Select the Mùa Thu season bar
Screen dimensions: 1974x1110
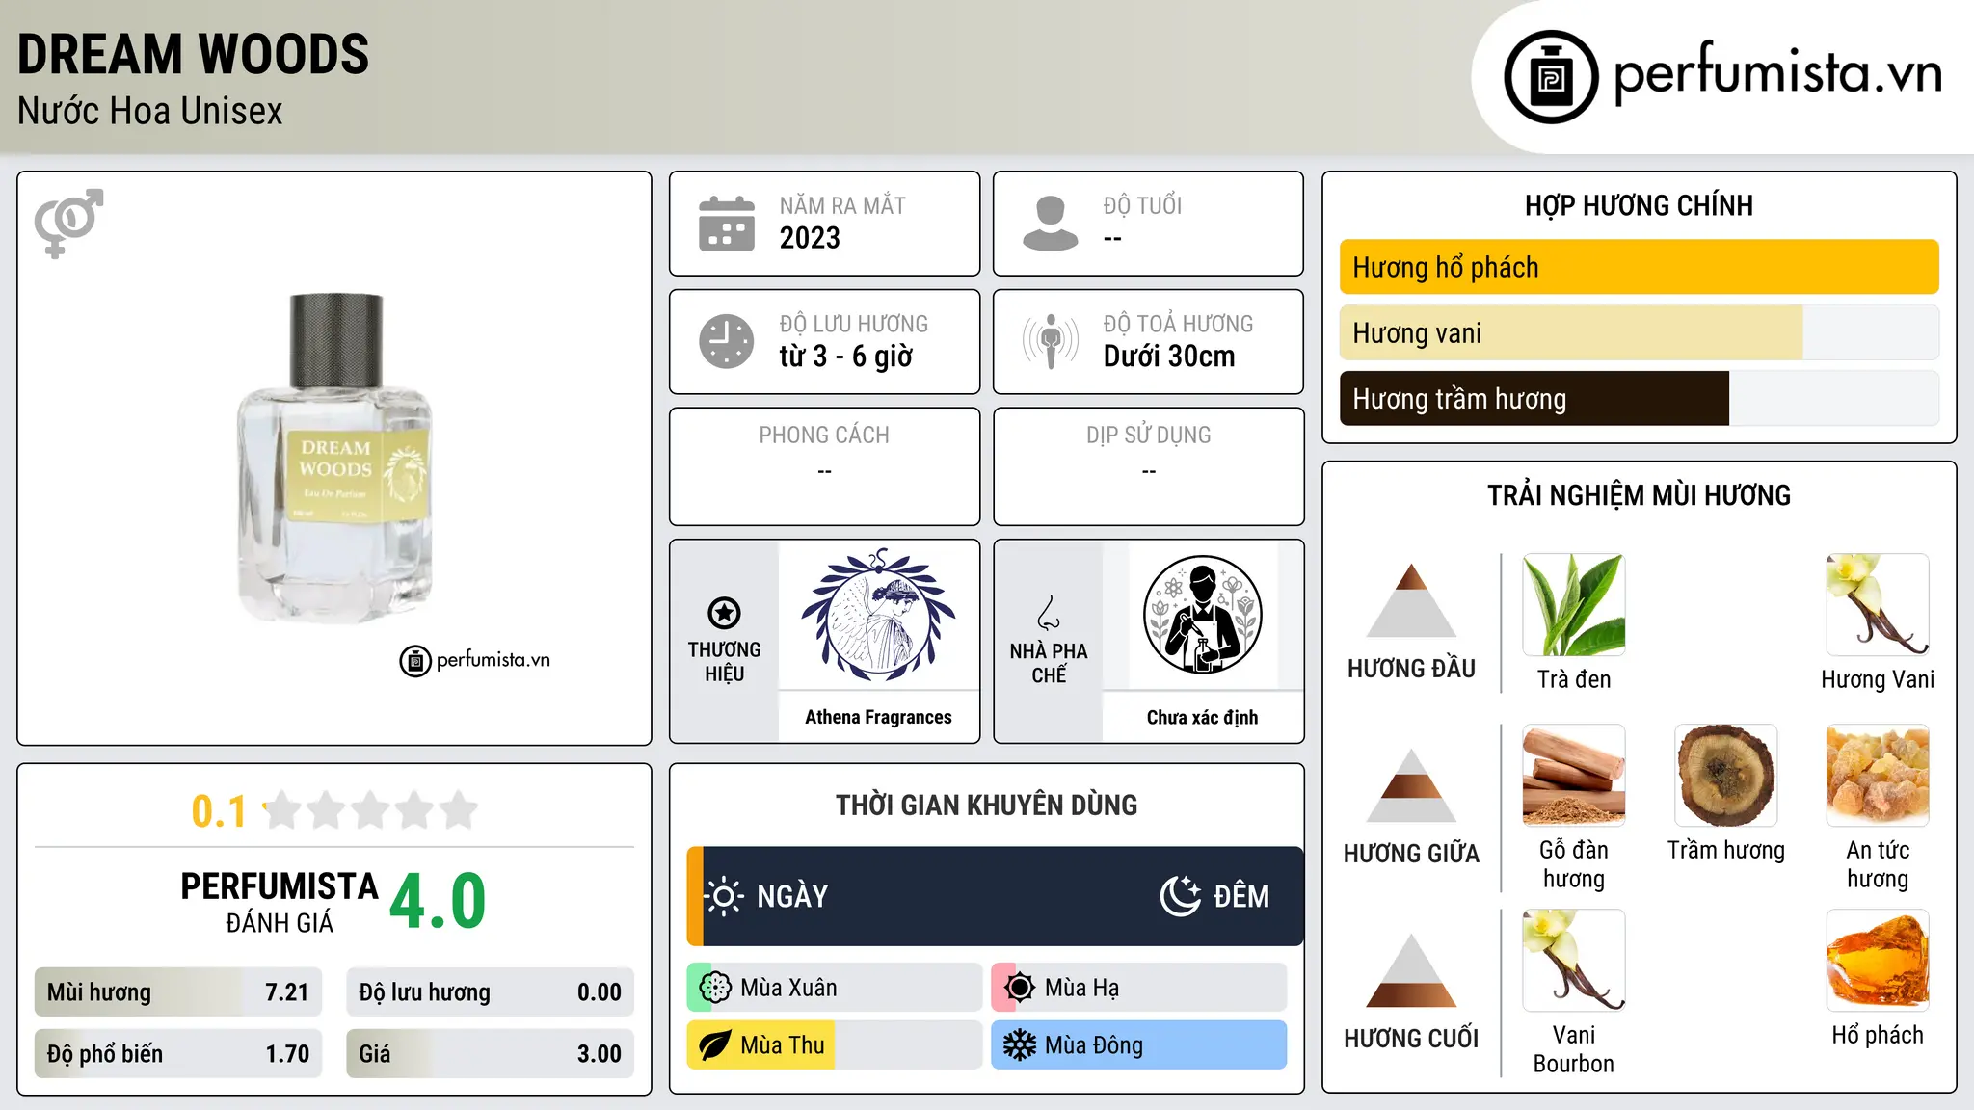[x=835, y=1045]
